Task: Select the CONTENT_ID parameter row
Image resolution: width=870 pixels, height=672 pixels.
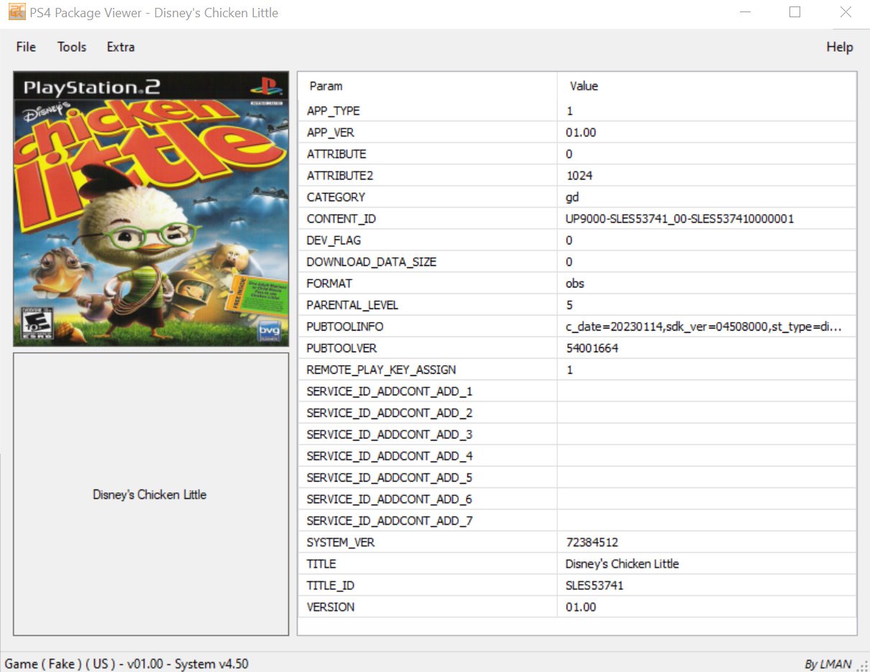Action: [x=342, y=218]
